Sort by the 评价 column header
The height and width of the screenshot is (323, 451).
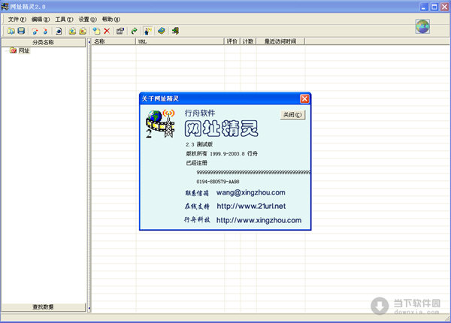[x=232, y=41]
